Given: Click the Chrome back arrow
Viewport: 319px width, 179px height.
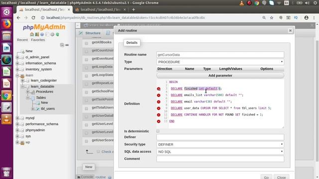Looking at the screenshot, I should tap(18, 18).
